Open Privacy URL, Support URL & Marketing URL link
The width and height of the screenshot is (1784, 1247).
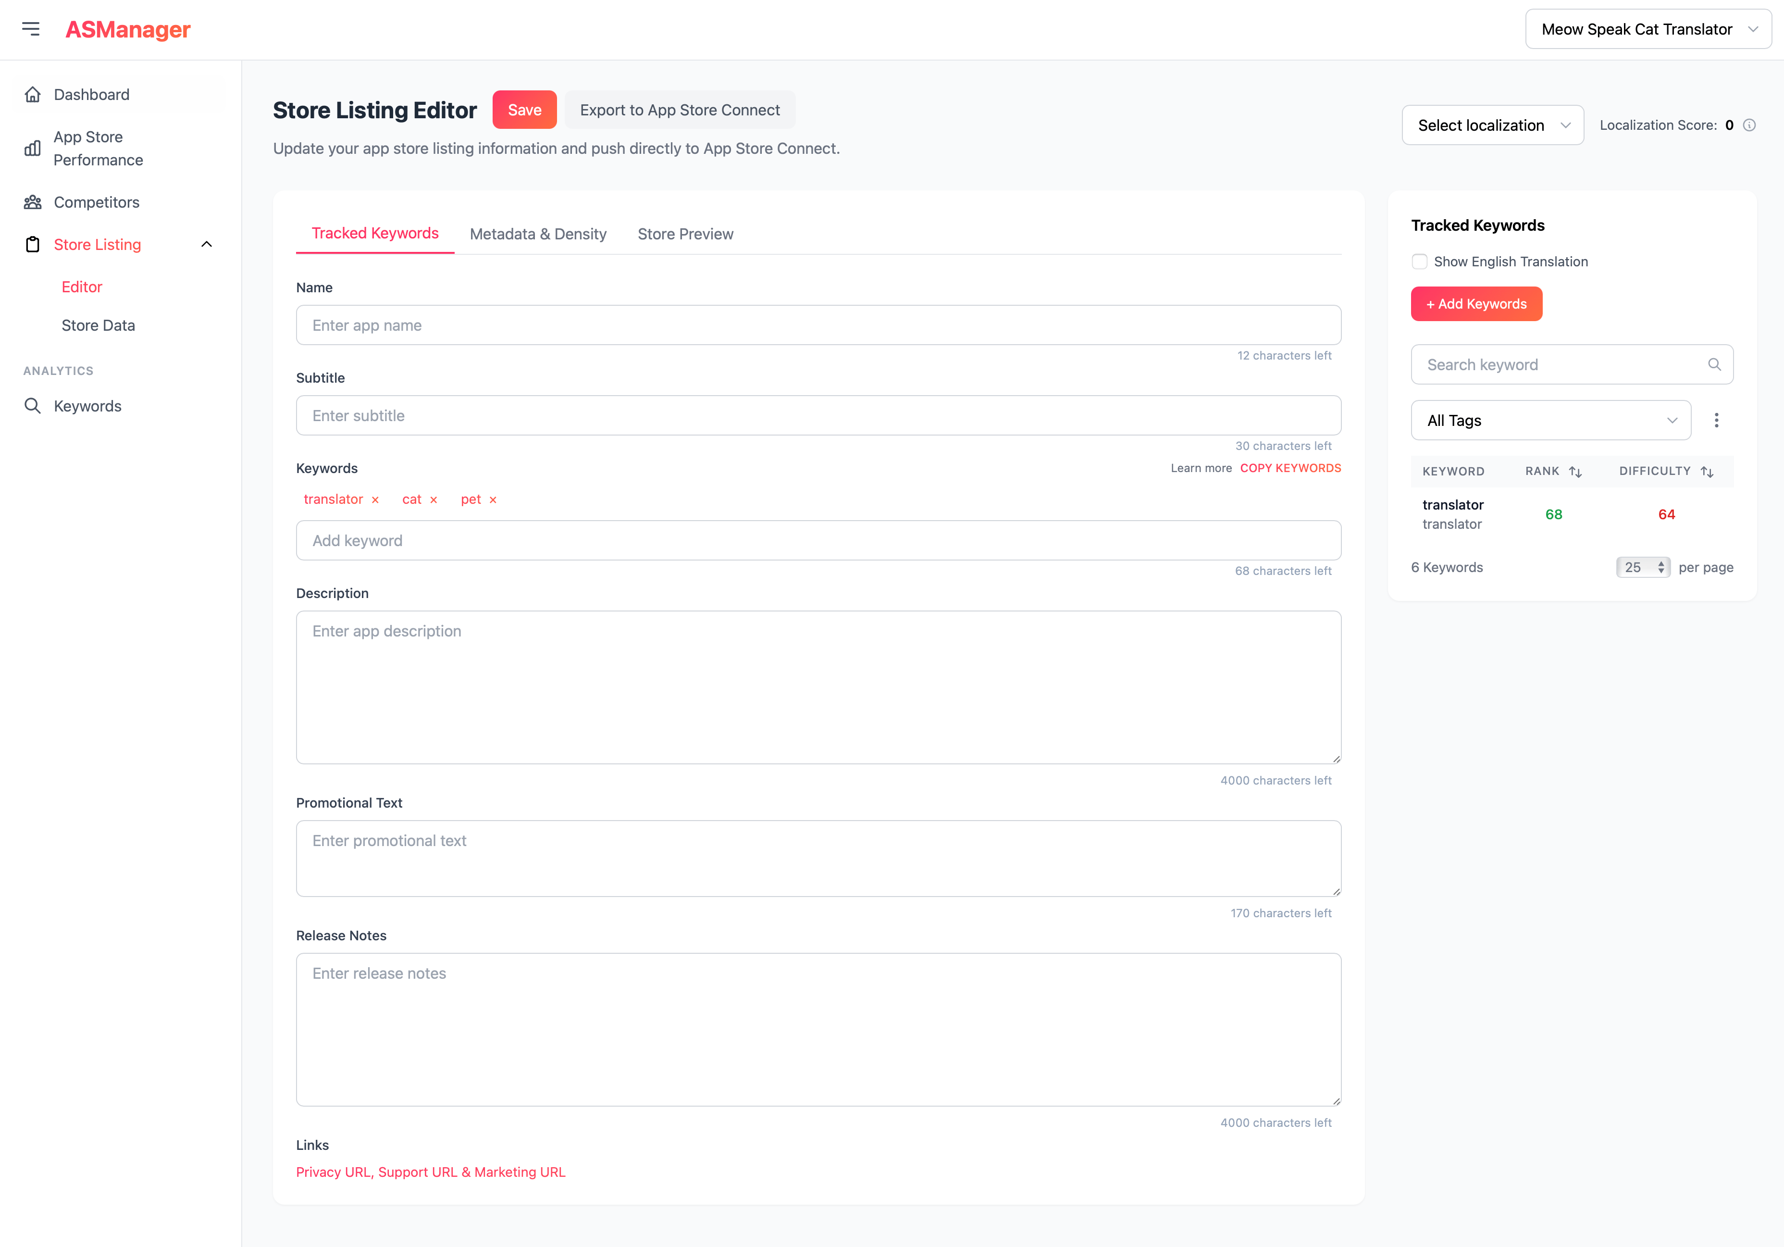(431, 1172)
